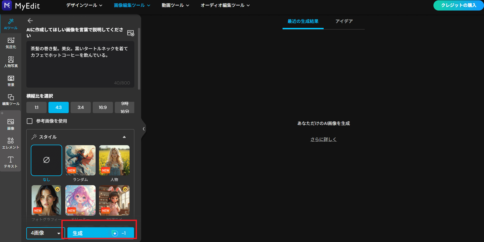This screenshot has height=242, width=484.
Task: Click the back arrow above the prompt
Action: [x=30, y=21]
